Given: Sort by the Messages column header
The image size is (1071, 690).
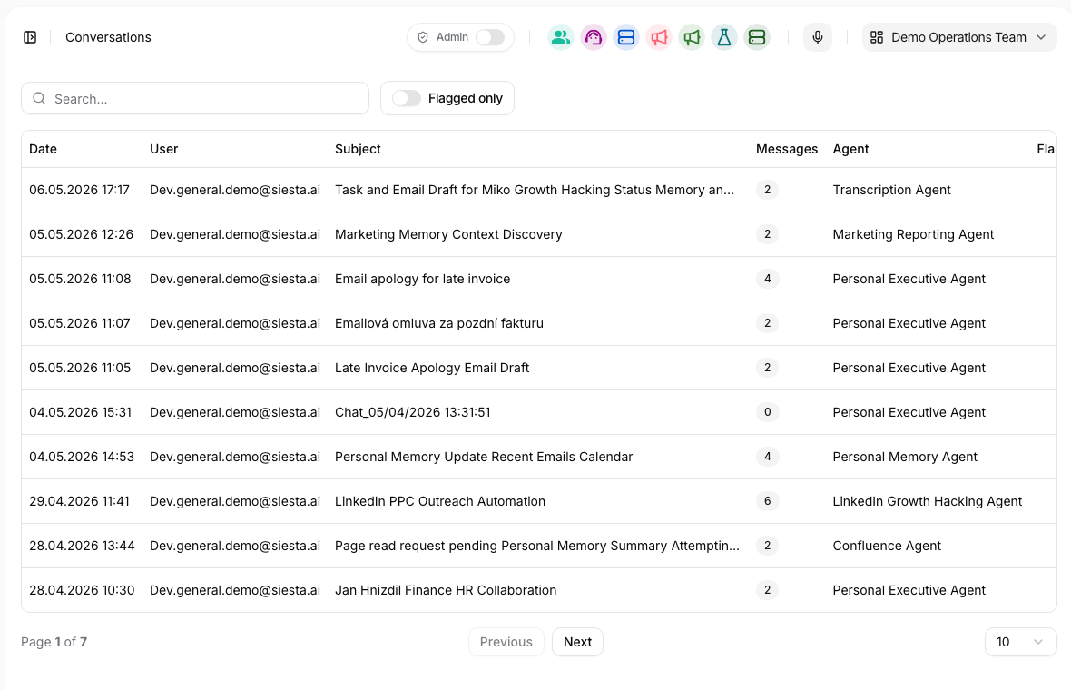Looking at the screenshot, I should [786, 149].
